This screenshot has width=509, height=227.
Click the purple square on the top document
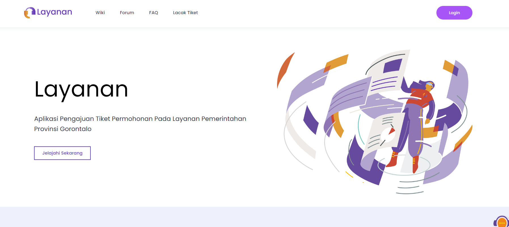click(x=392, y=66)
